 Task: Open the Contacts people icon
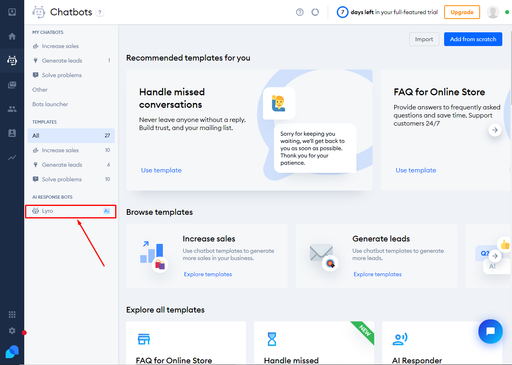click(12, 109)
